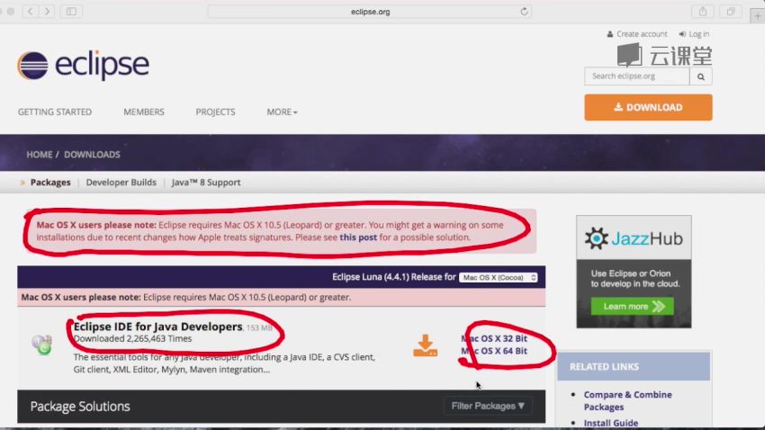765x430 pixels.
Task: Expand the MORE dropdown menu
Action: (x=282, y=112)
